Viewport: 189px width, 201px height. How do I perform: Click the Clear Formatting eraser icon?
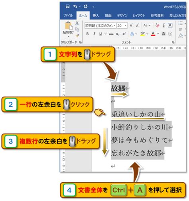[157, 25]
